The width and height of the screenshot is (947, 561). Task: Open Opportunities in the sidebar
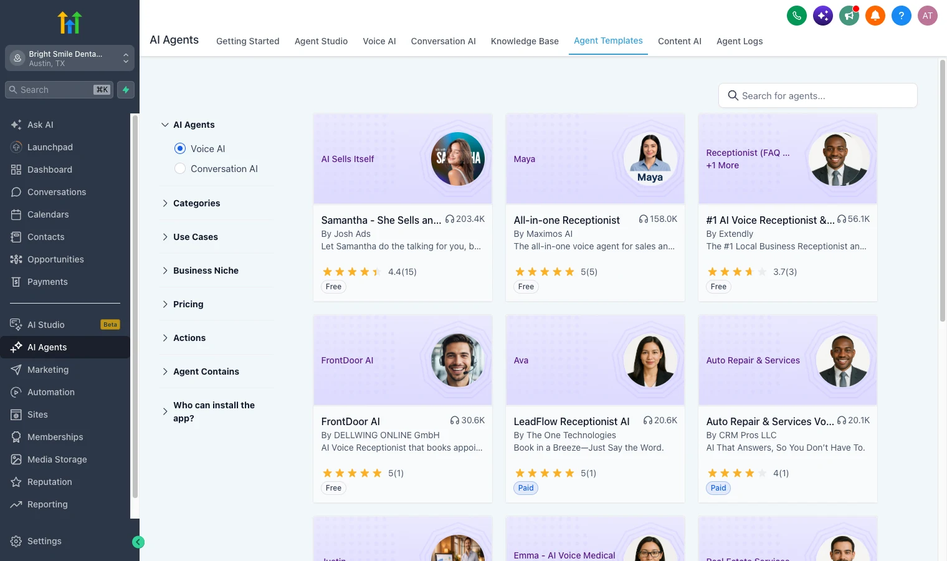tap(65, 259)
